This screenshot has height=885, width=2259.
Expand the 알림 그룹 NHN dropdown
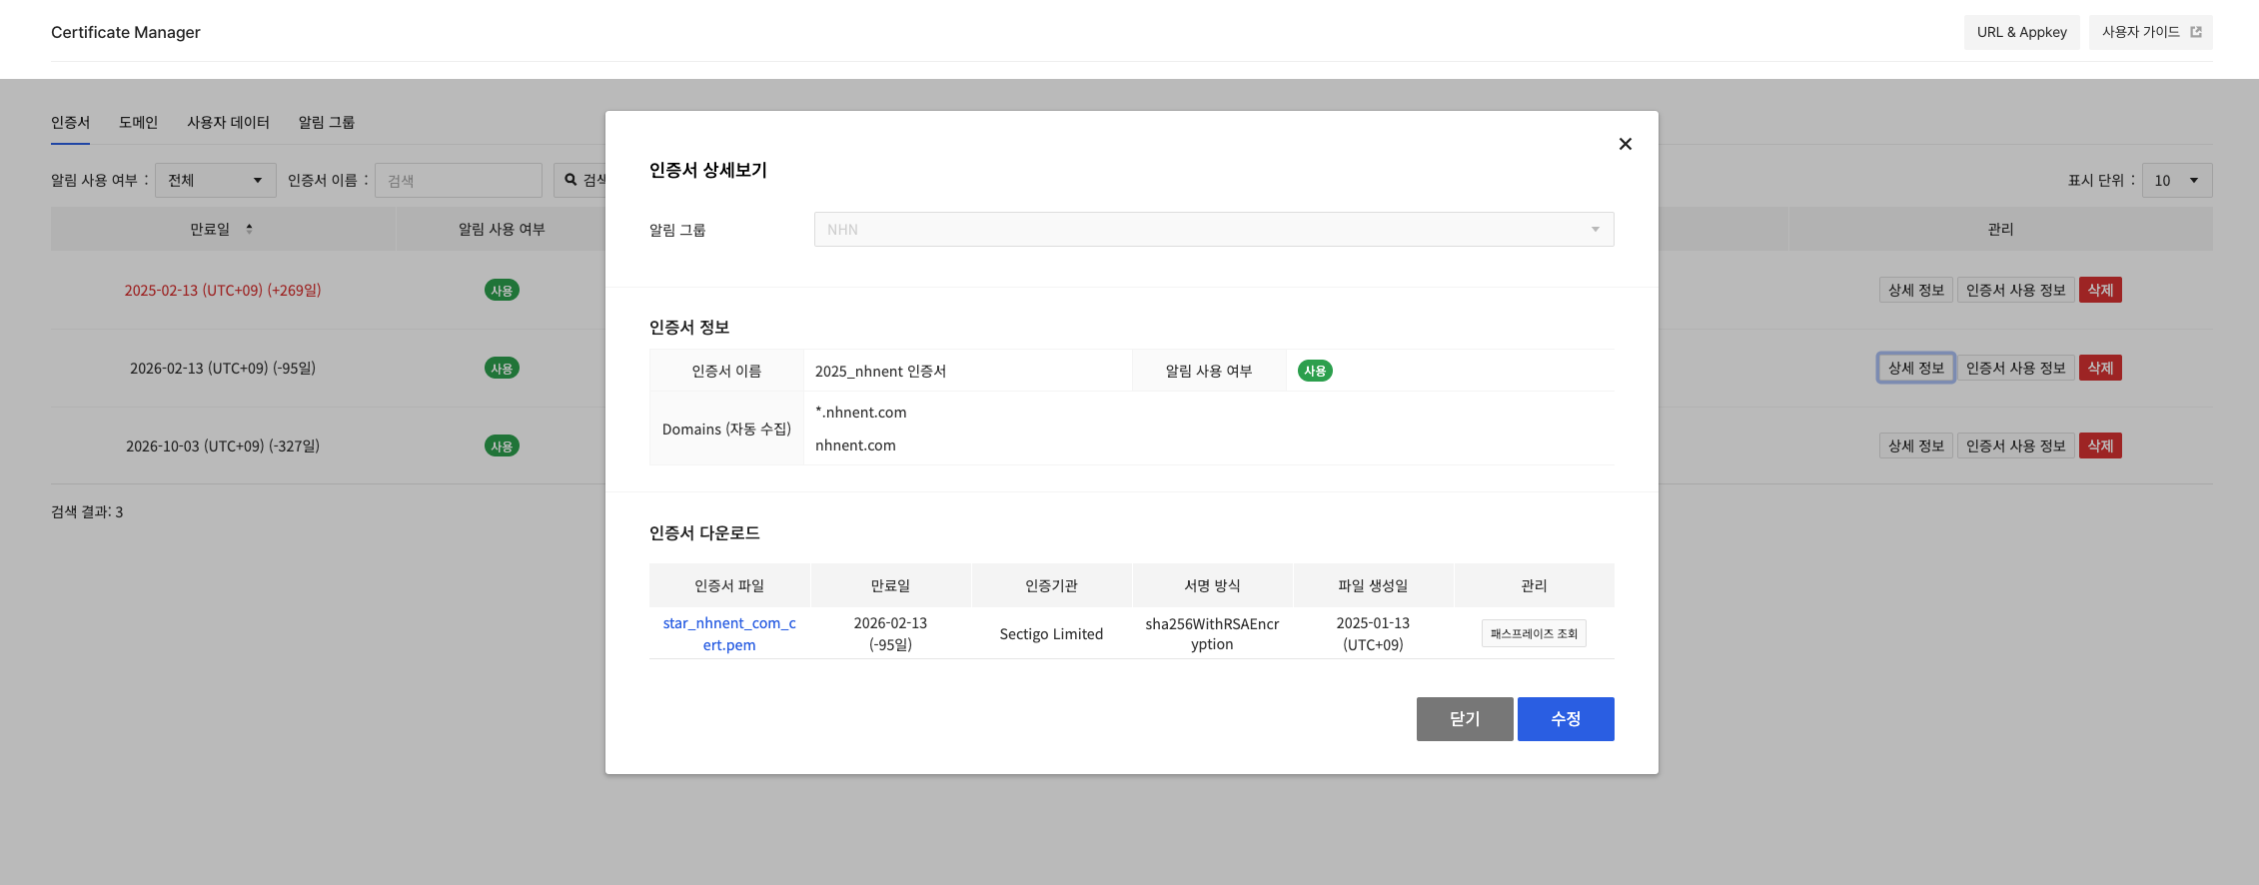coord(1213,230)
